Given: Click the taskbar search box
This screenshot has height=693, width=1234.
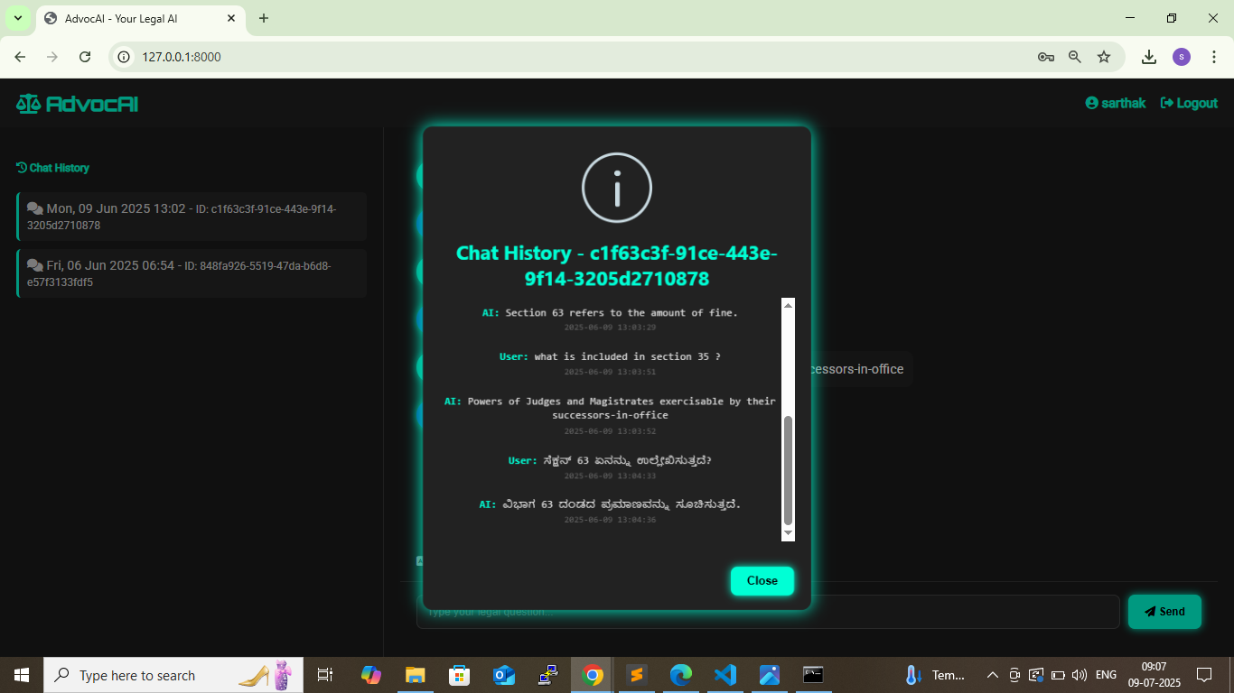Looking at the screenshot, I should [174, 675].
